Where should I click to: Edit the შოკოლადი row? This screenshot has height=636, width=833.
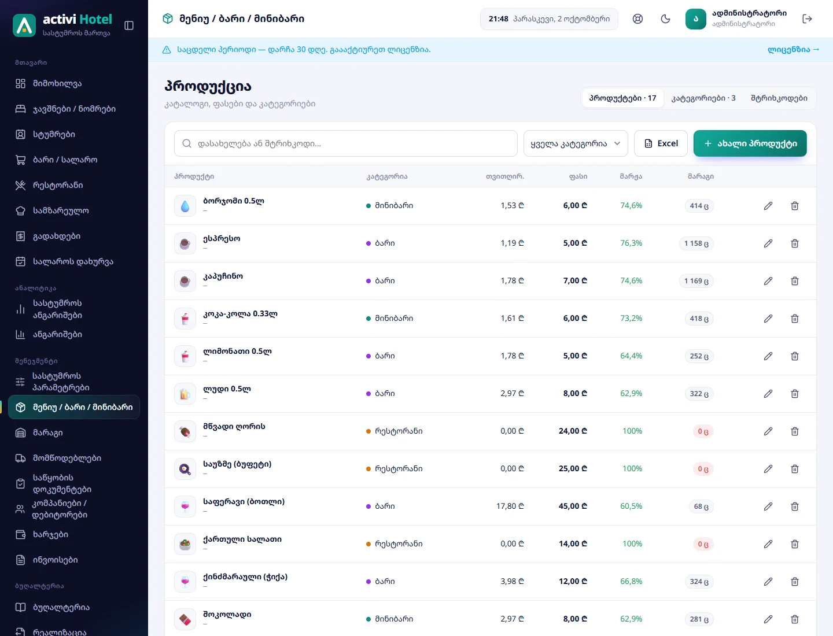pos(768,619)
